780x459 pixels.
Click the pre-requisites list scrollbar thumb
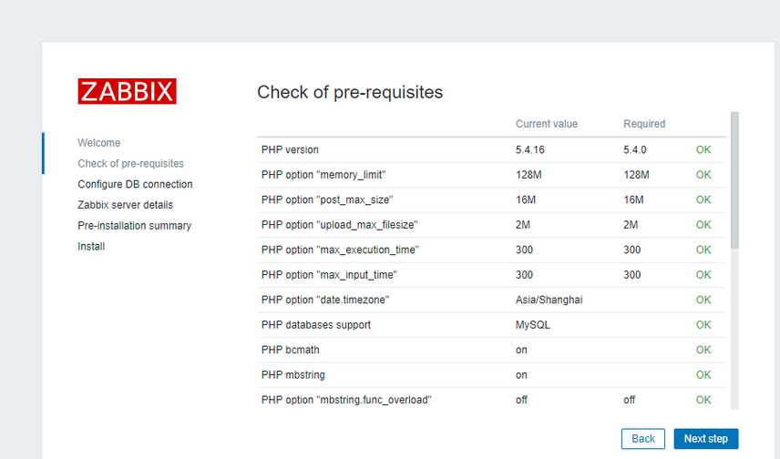pyautogui.click(x=734, y=180)
